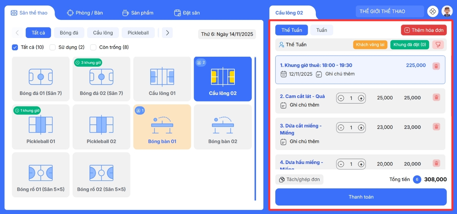Go back with left chevron arrow
Viewport: 457px width, 214px height.
pyautogui.click(x=17, y=33)
